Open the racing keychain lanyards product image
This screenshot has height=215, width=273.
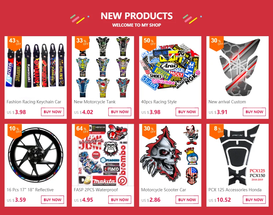pyautogui.click(x=36, y=67)
